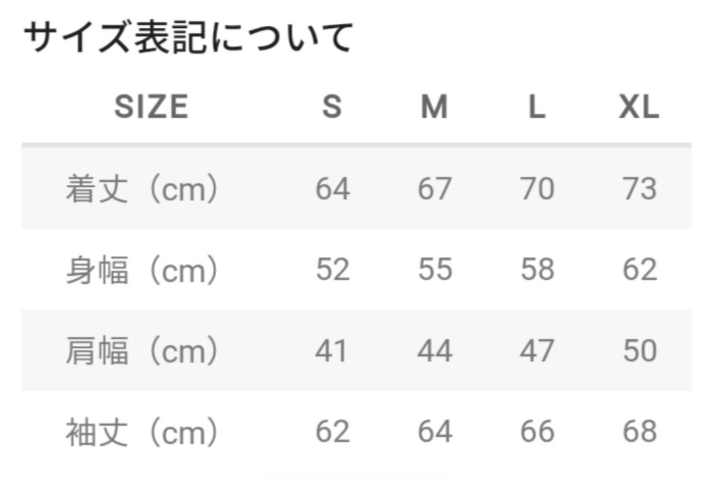The height and width of the screenshot is (479, 709).
Task: Click the サイズ表記について heading
Action: tap(188, 37)
